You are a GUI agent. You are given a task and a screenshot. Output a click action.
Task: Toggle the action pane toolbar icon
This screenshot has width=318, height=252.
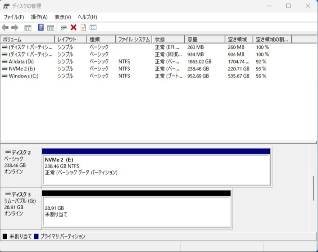pos(51,28)
